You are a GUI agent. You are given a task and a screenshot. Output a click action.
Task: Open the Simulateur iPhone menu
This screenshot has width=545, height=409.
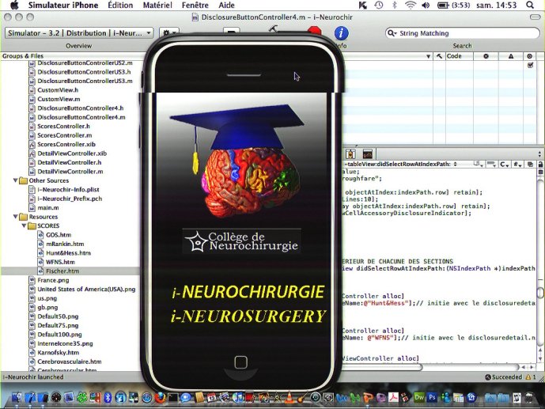click(x=63, y=6)
